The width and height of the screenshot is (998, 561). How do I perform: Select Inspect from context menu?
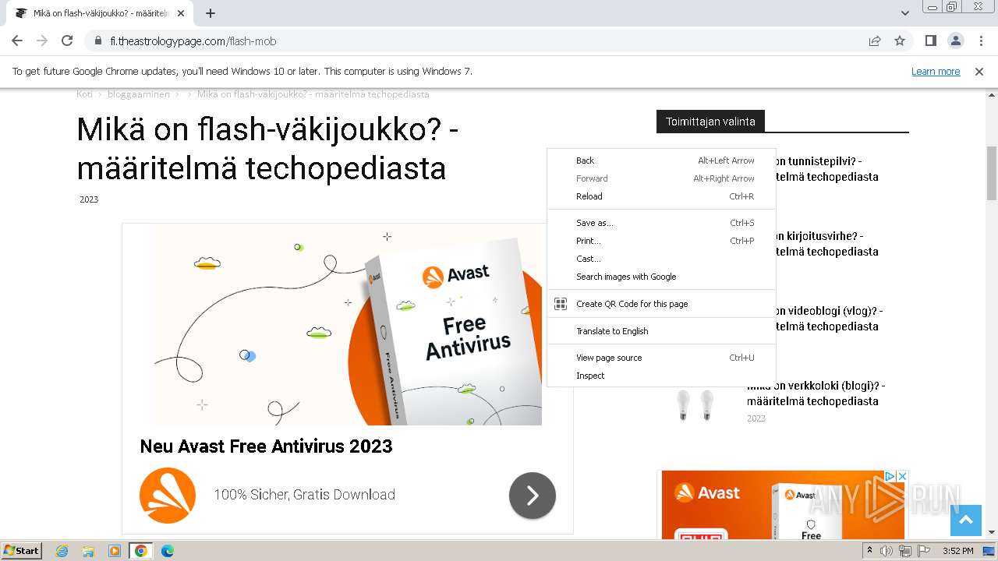click(661, 376)
